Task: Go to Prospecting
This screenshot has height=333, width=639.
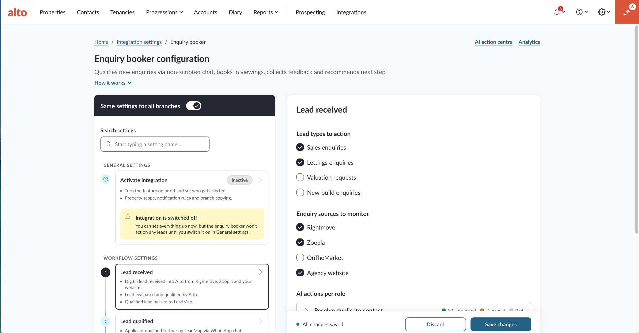Action: pos(310,12)
